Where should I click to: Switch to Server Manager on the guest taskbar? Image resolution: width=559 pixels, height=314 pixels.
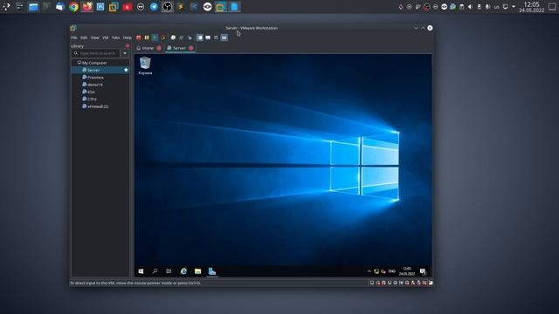pos(212,271)
